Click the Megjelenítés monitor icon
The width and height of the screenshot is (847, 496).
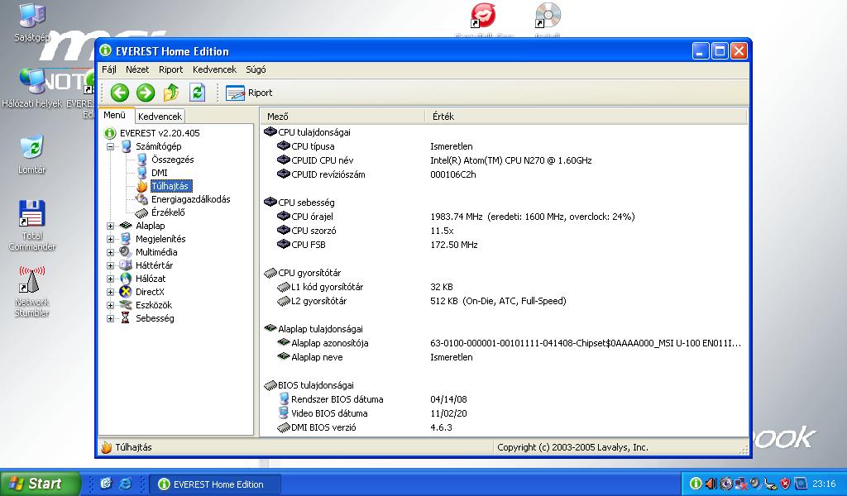126,239
